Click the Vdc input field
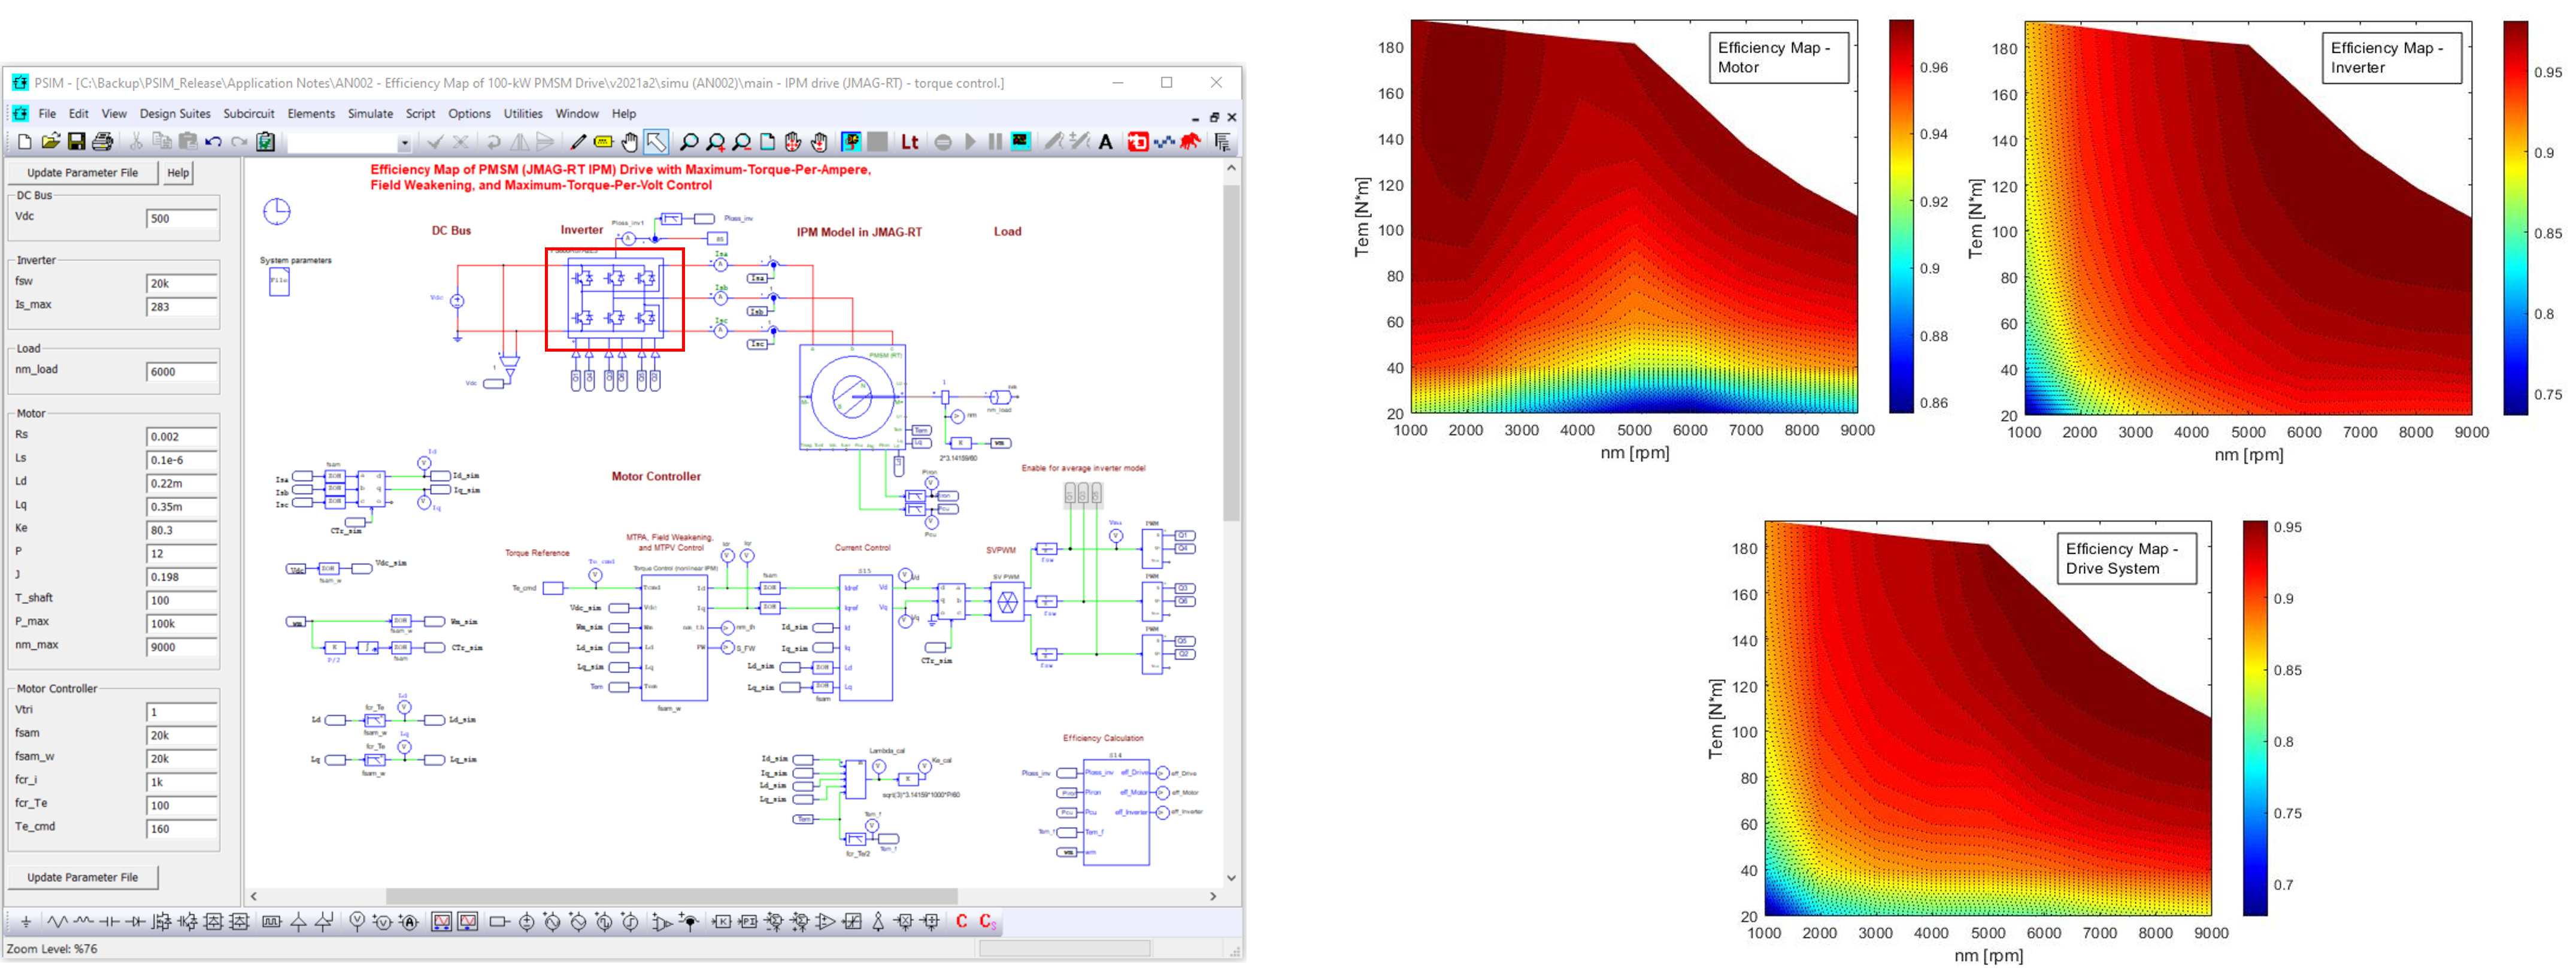Image resolution: width=2576 pixels, height=974 pixels. coord(182,219)
